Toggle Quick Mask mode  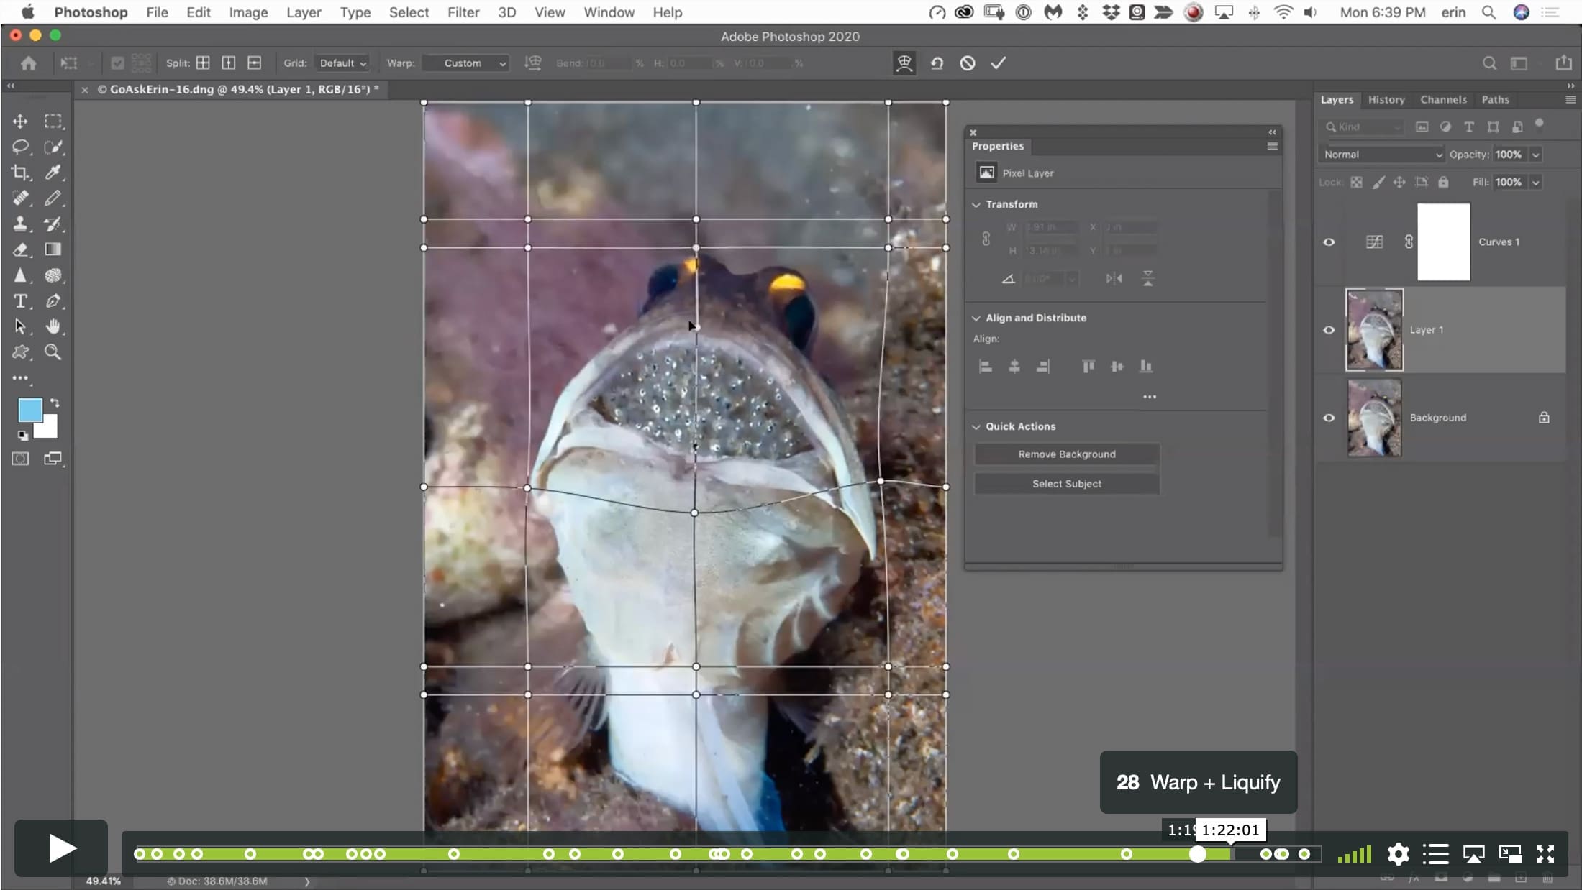pyautogui.click(x=20, y=459)
